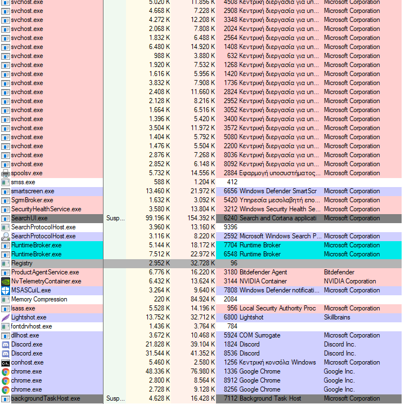Screen dimensions: 405x404
Task: Click the Susp... status of backgroundTaskHost.exe
Action: pyautogui.click(x=115, y=398)
